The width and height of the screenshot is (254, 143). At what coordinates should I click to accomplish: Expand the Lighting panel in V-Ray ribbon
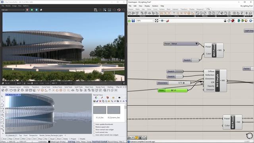click(x=177, y=16)
